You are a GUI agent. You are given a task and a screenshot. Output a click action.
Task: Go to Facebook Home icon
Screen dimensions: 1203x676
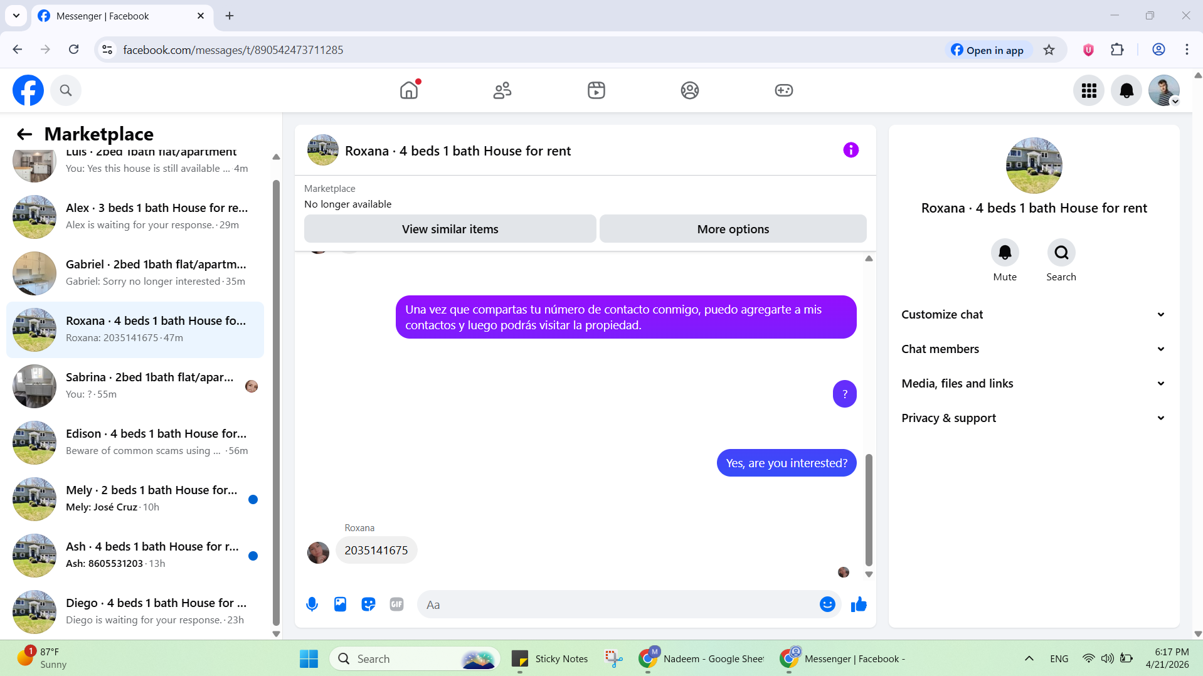[409, 90]
